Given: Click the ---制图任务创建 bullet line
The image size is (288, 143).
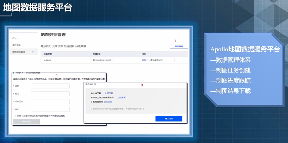Looking at the screenshot, I should [230, 70].
